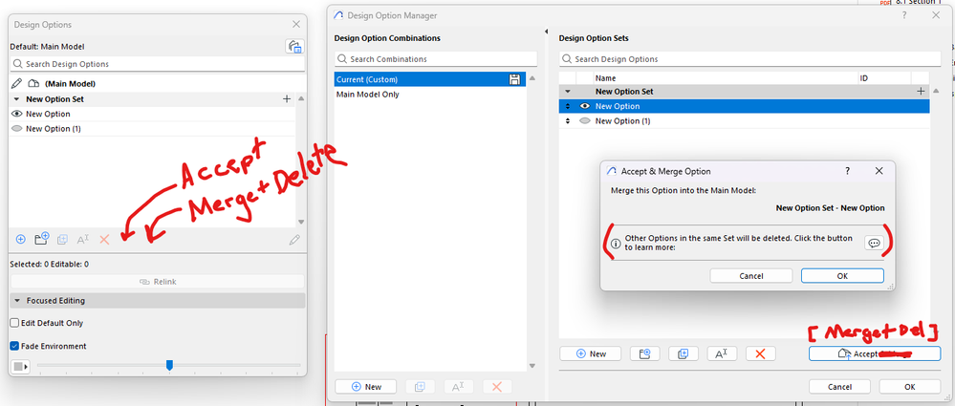Duplicate option icon in Design Options palette
Screen dimensions: 955x406
[62, 240]
